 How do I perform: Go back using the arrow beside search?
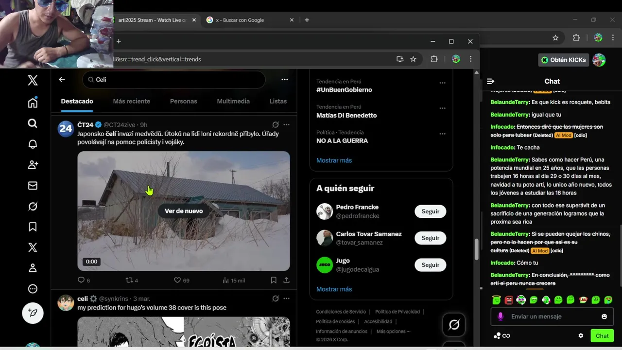click(62, 79)
